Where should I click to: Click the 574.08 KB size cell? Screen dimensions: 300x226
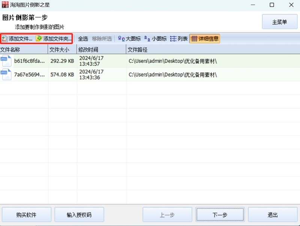click(62, 74)
